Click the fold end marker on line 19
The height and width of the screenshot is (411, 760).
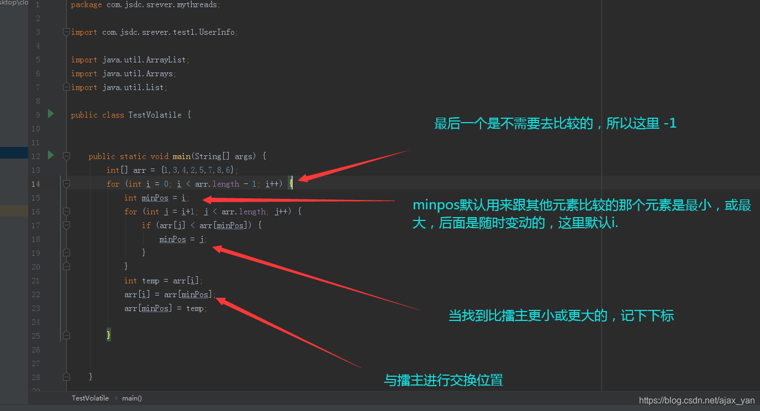pos(66,252)
